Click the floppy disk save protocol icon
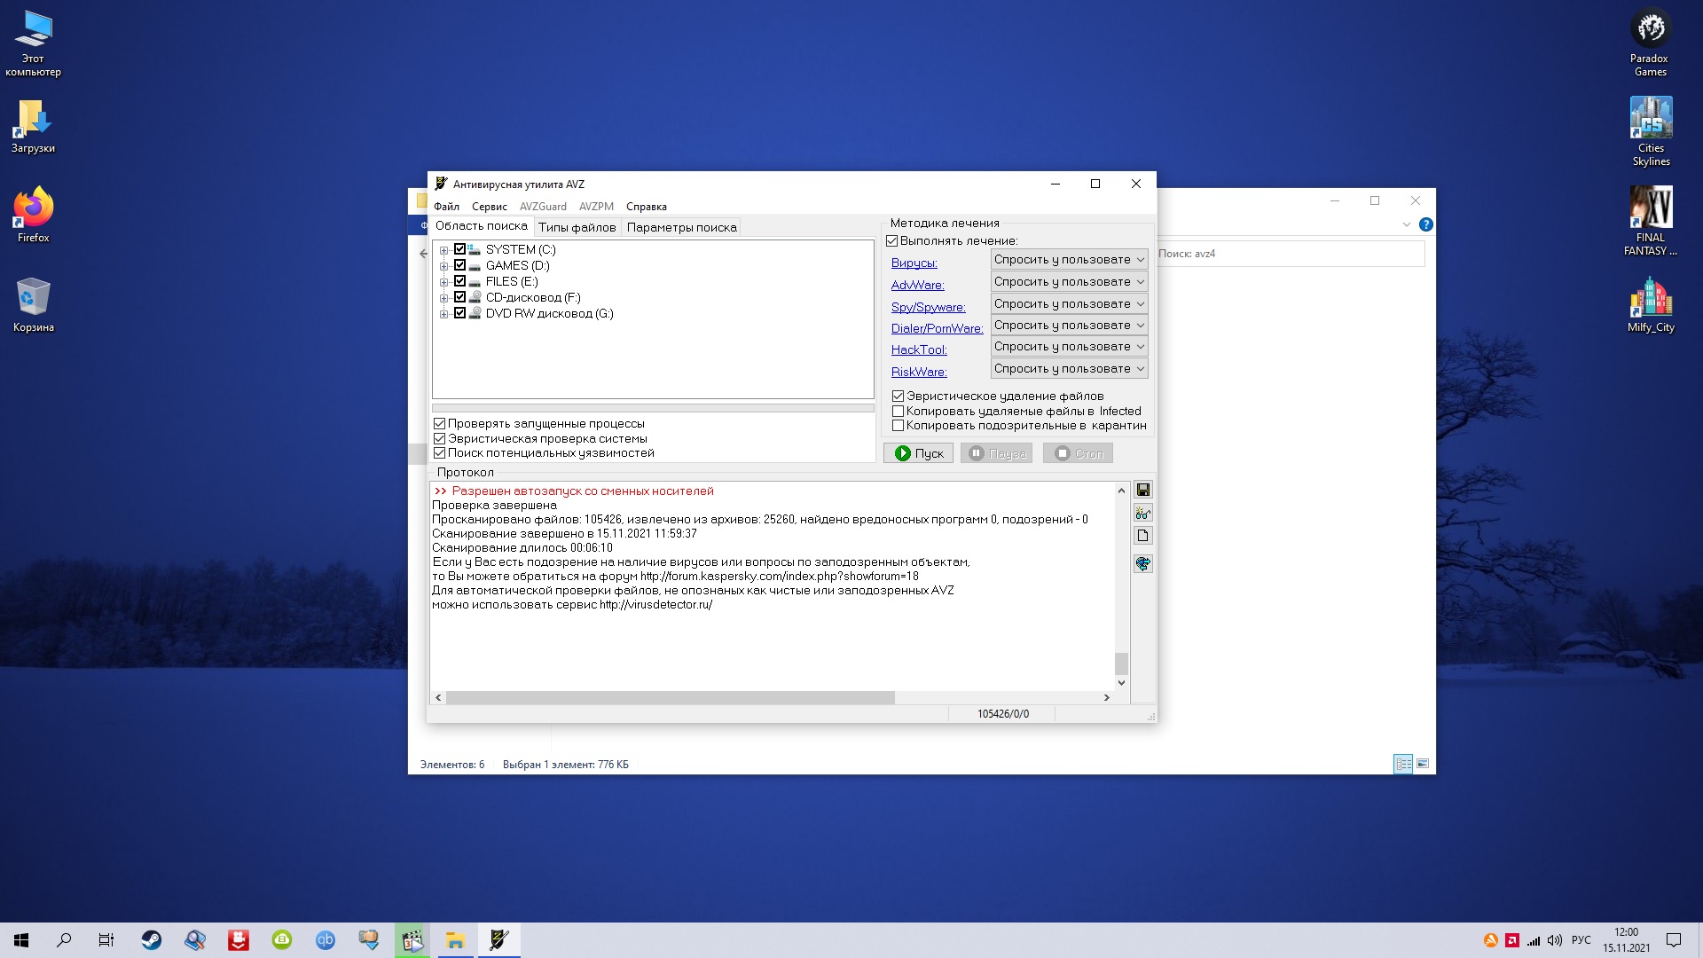Screen dimensions: 1703x958 (x=1142, y=491)
